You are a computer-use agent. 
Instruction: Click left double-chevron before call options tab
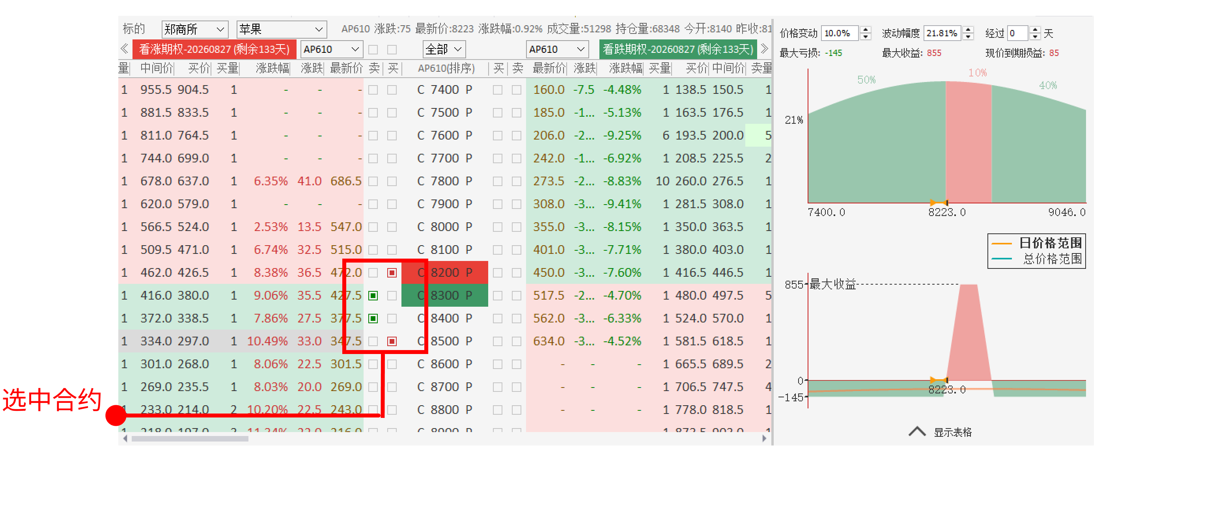click(124, 49)
